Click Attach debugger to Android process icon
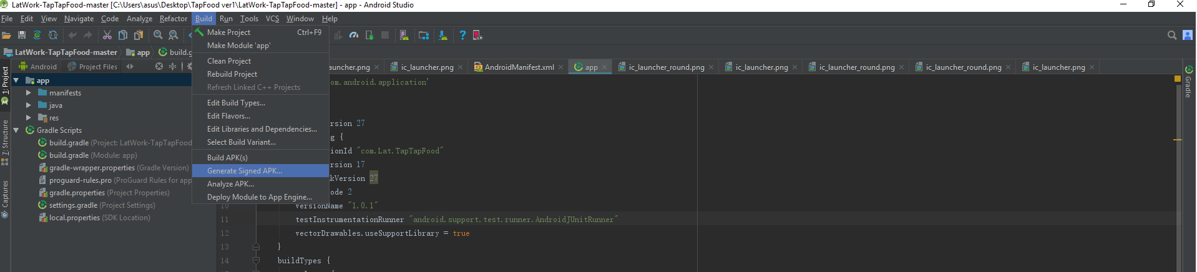Screen dimensions: 1197x272 click(369, 36)
